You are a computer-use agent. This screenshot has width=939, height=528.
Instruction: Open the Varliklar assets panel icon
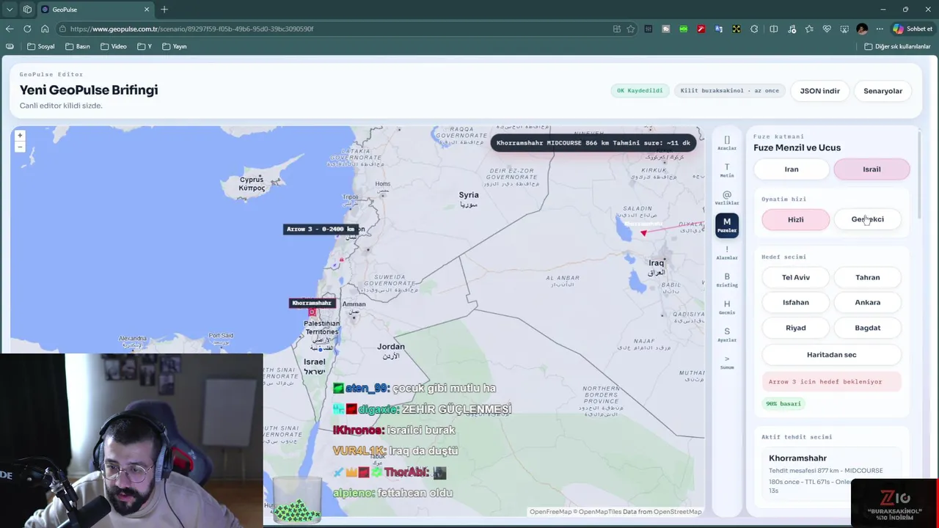coord(727,198)
